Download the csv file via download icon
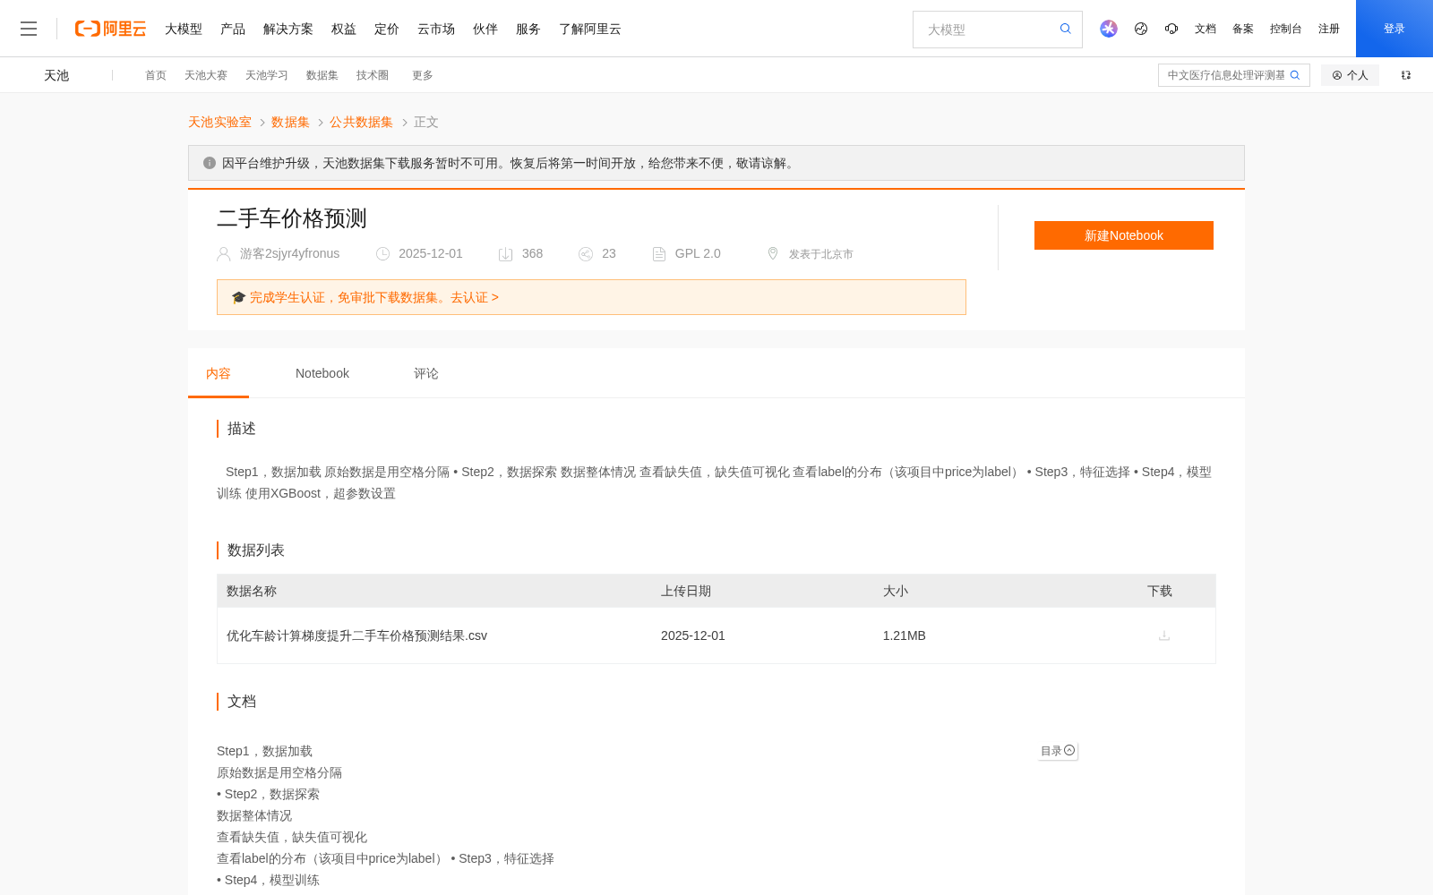Screen dimensions: 1433x895 1164,635
